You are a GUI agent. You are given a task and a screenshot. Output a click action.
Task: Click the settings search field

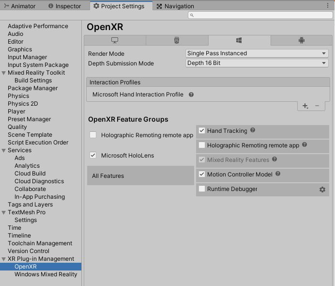pyautogui.click(x=260, y=15)
